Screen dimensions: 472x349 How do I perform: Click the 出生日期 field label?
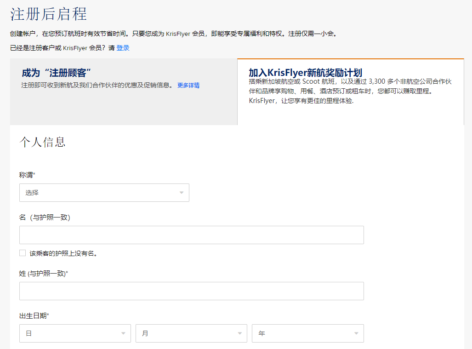(x=33, y=316)
